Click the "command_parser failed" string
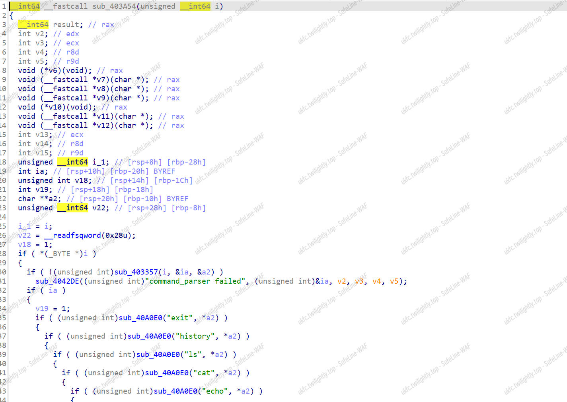Image resolution: width=567 pixels, height=402 pixels. [x=195, y=281]
